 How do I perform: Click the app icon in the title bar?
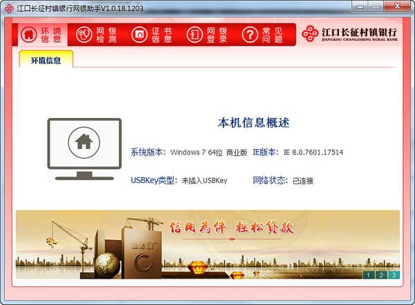pyautogui.click(x=9, y=8)
